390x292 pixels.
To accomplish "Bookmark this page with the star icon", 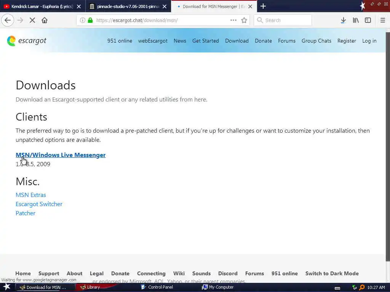I will tap(244, 20).
